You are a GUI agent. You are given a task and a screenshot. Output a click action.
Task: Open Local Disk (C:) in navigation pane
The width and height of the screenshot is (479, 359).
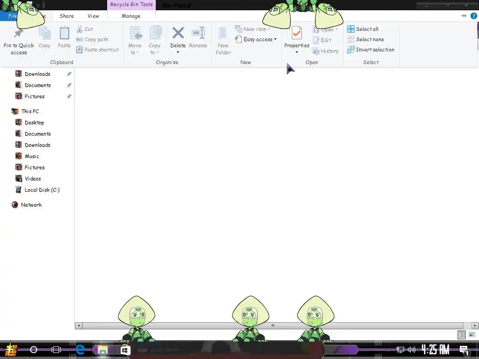[42, 190]
